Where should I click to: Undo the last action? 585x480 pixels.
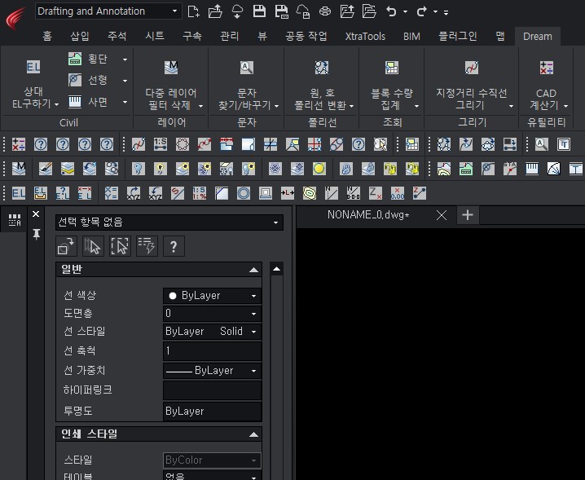[391, 11]
